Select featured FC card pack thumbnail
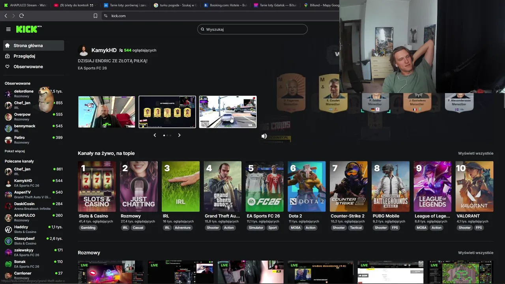 click(x=167, y=112)
